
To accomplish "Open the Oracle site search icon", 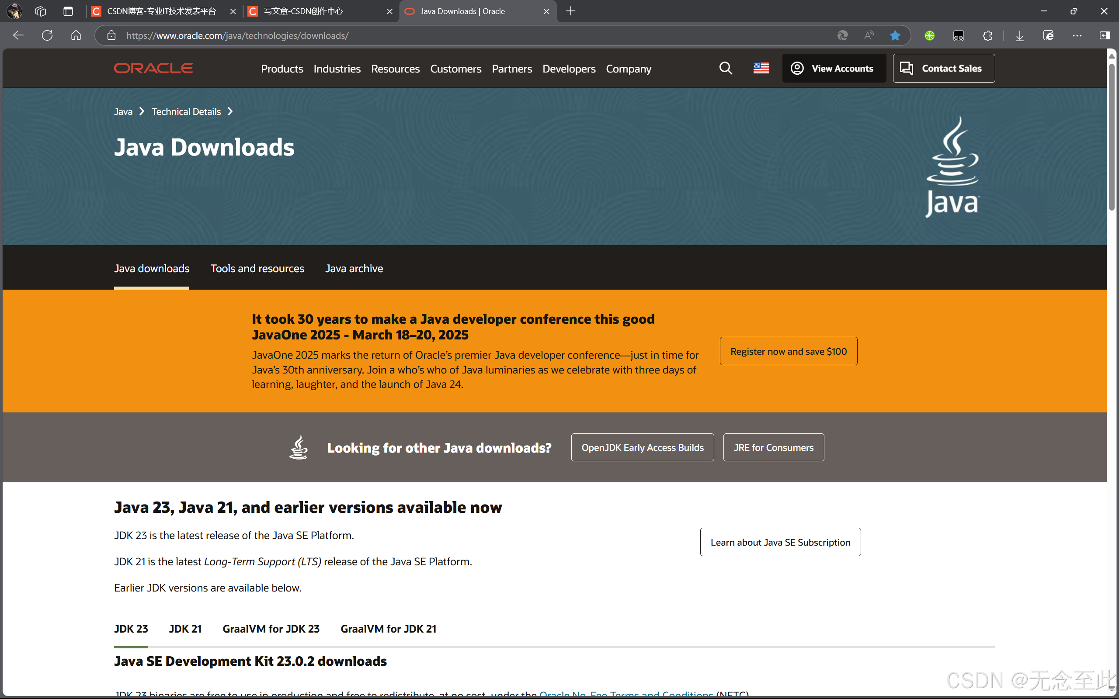I will (726, 69).
